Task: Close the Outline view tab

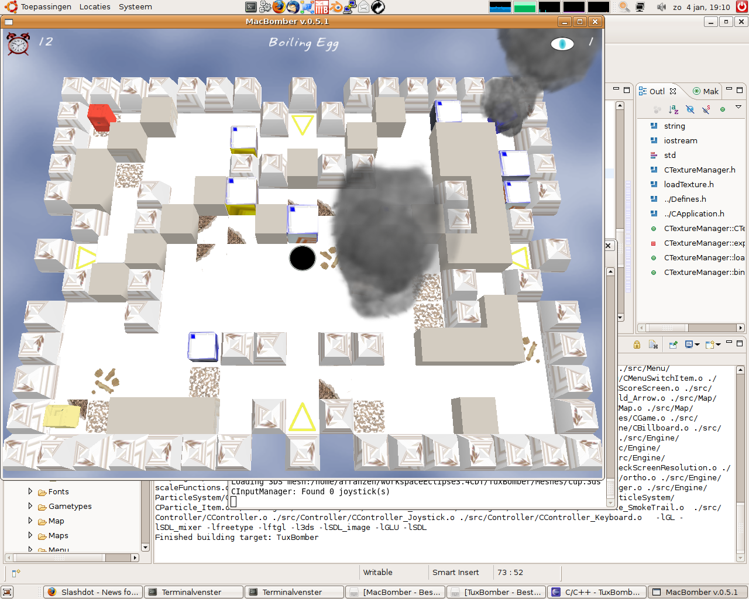Action: tap(673, 91)
